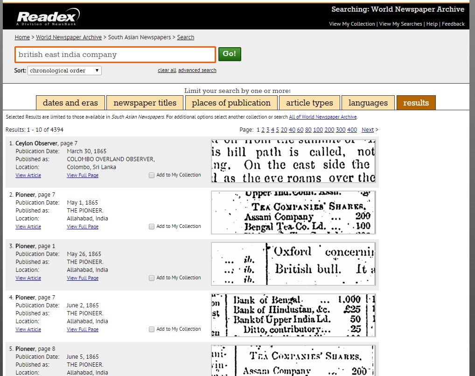
Task: Switch to the article types tab
Action: (x=309, y=103)
